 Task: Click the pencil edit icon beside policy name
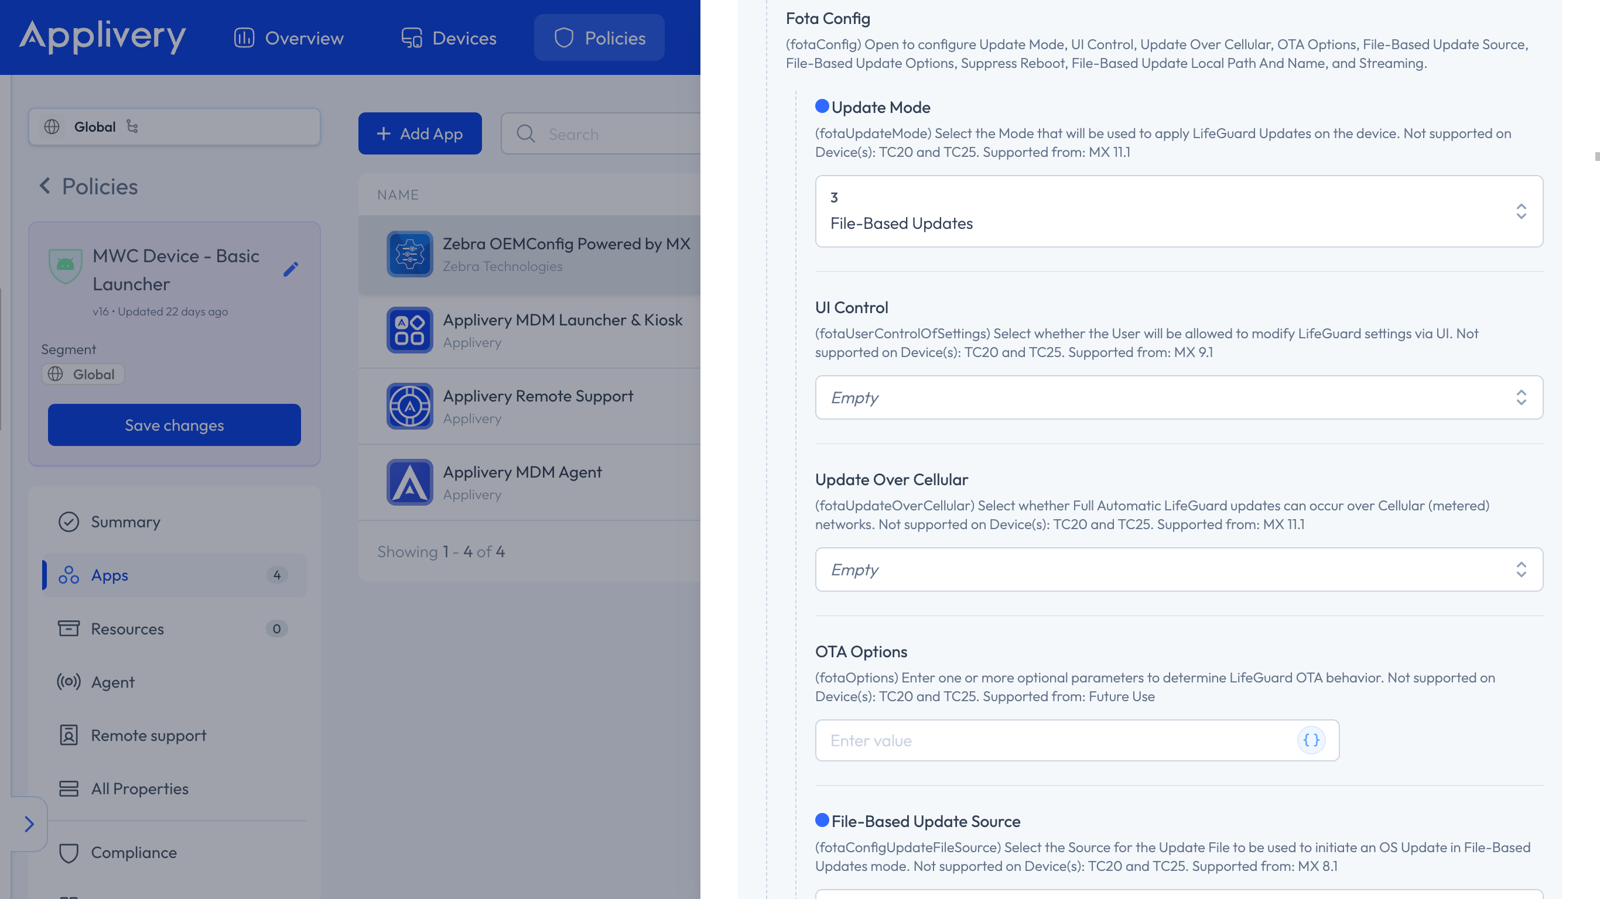290,269
